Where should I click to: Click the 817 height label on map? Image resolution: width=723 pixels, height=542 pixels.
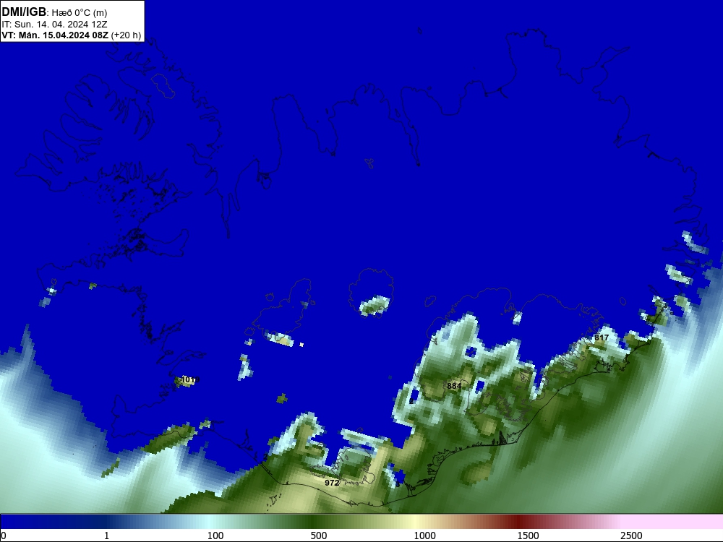point(602,337)
